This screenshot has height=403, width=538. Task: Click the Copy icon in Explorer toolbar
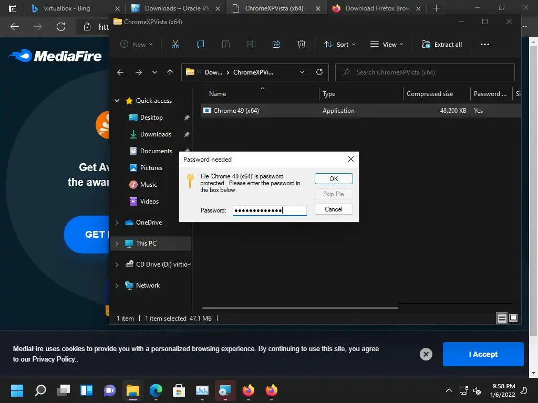[x=201, y=44]
